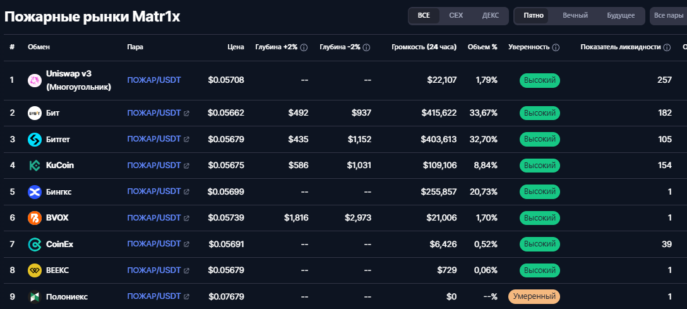687x309 pixels.
Task: Click the Битгет exchange name
Action: tap(58, 140)
